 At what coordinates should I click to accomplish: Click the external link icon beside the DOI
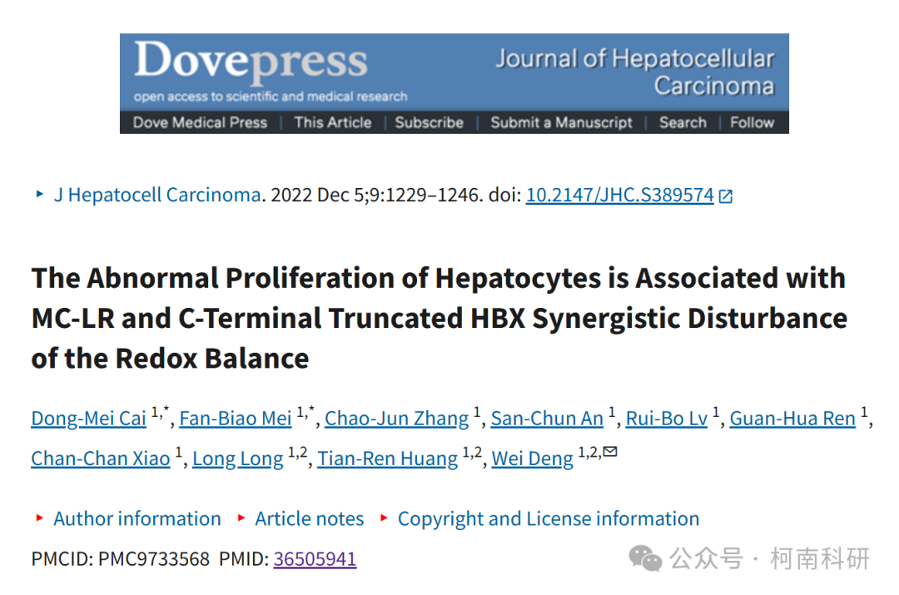tap(726, 196)
